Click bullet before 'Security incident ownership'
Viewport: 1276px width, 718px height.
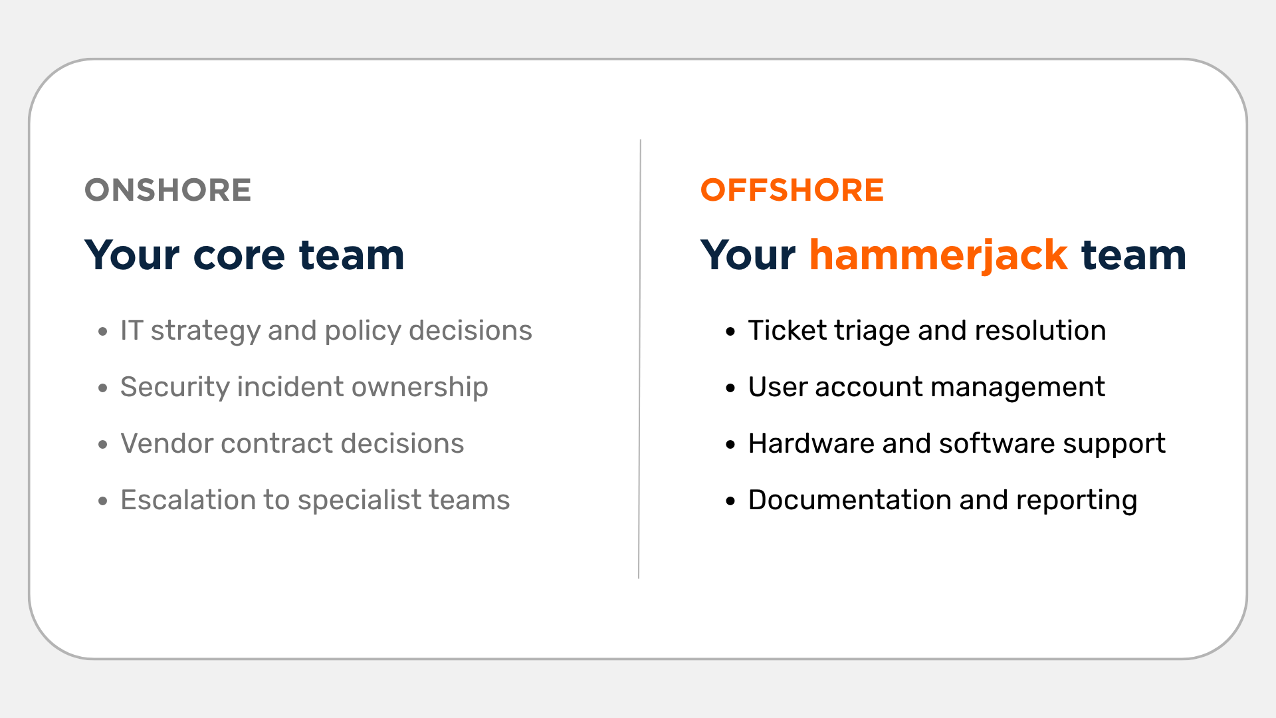pos(103,388)
